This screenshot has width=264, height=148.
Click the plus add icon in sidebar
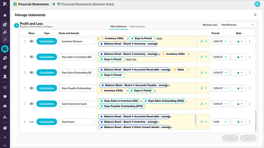(5, 137)
